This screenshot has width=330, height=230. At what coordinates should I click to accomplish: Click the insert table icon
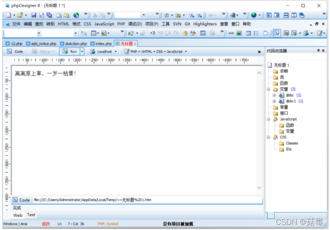point(248,33)
